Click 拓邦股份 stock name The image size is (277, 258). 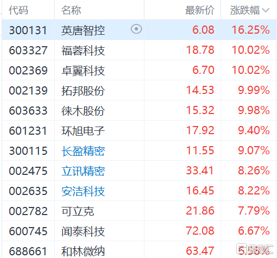pos(83,91)
